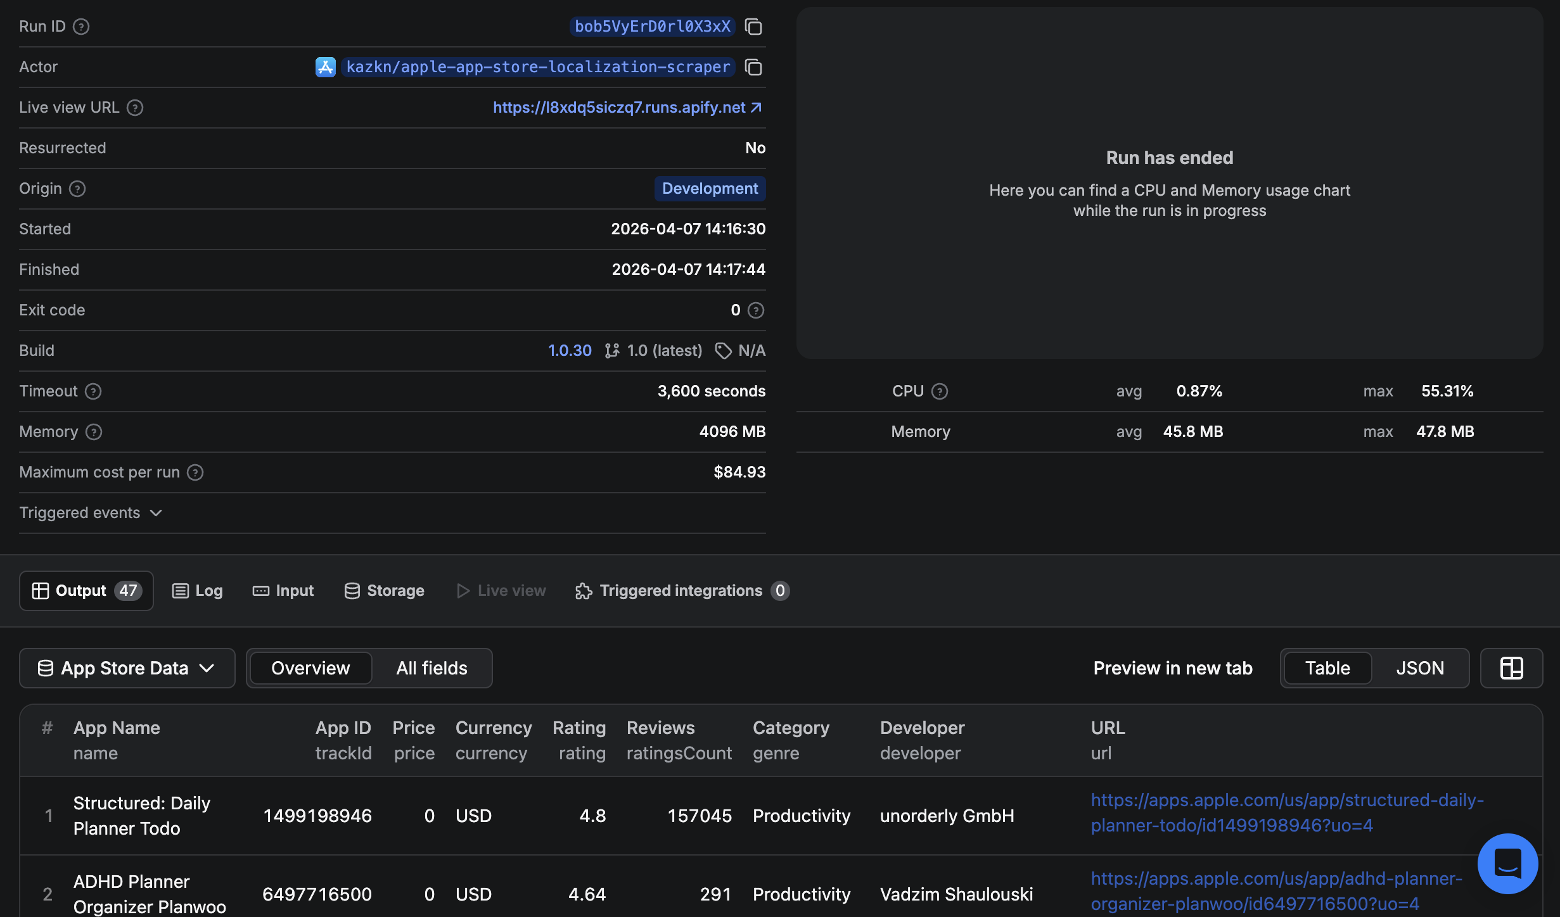Click the Development origin badge
The width and height of the screenshot is (1560, 917).
[710, 189]
